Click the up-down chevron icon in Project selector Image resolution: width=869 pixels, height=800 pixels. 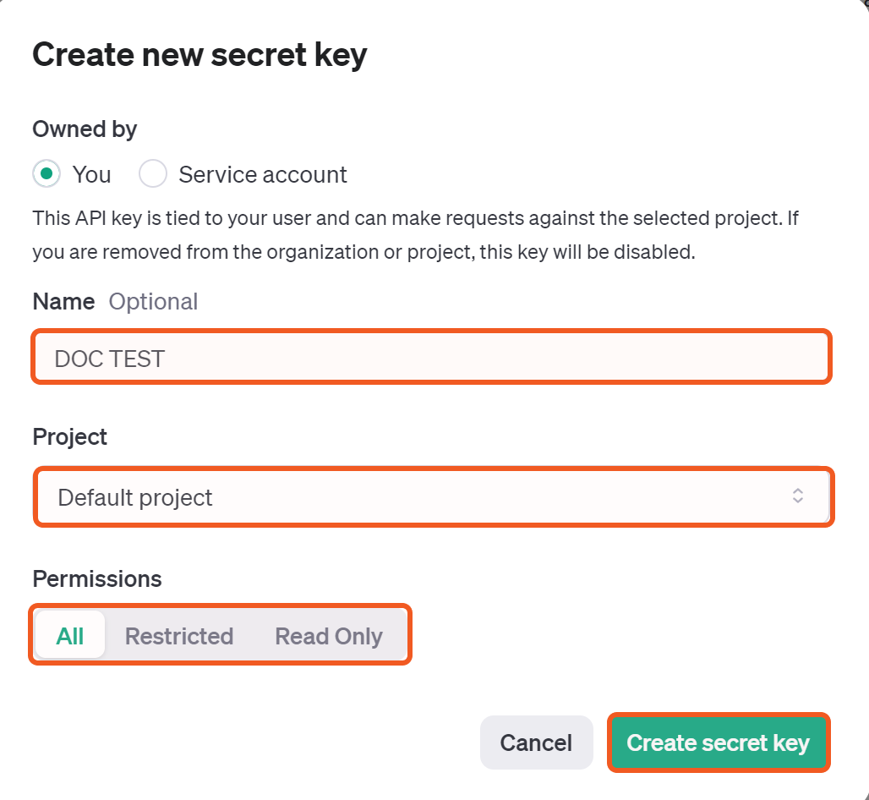tap(797, 496)
